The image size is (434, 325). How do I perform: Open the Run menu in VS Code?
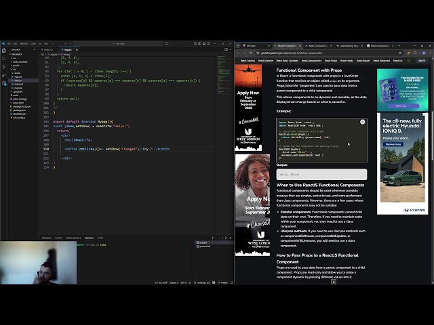[x=46, y=43]
